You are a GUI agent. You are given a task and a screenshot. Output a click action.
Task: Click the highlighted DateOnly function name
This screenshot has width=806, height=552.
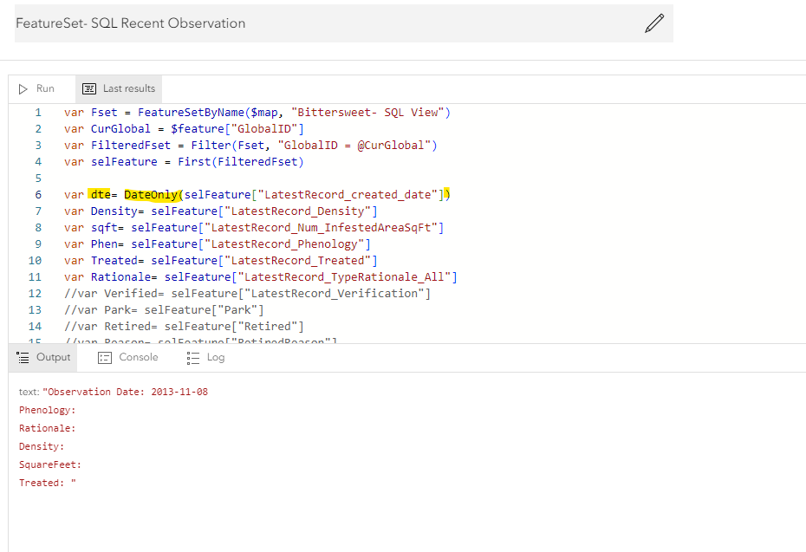coord(151,194)
